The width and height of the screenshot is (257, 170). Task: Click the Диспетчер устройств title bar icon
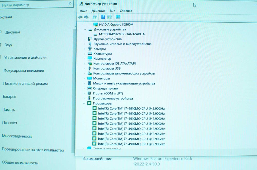(81, 4)
